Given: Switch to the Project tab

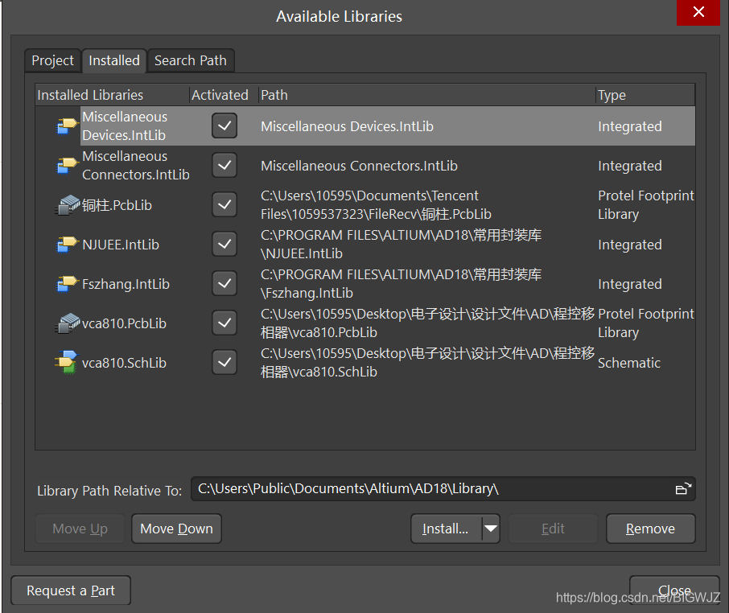Looking at the screenshot, I should coord(52,60).
